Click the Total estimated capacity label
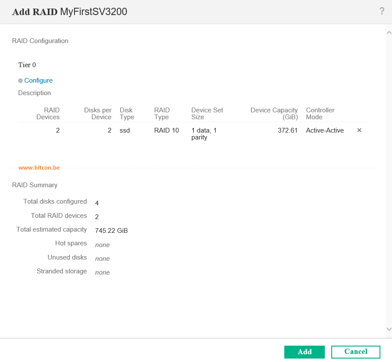This screenshot has width=392, height=362. click(52, 229)
